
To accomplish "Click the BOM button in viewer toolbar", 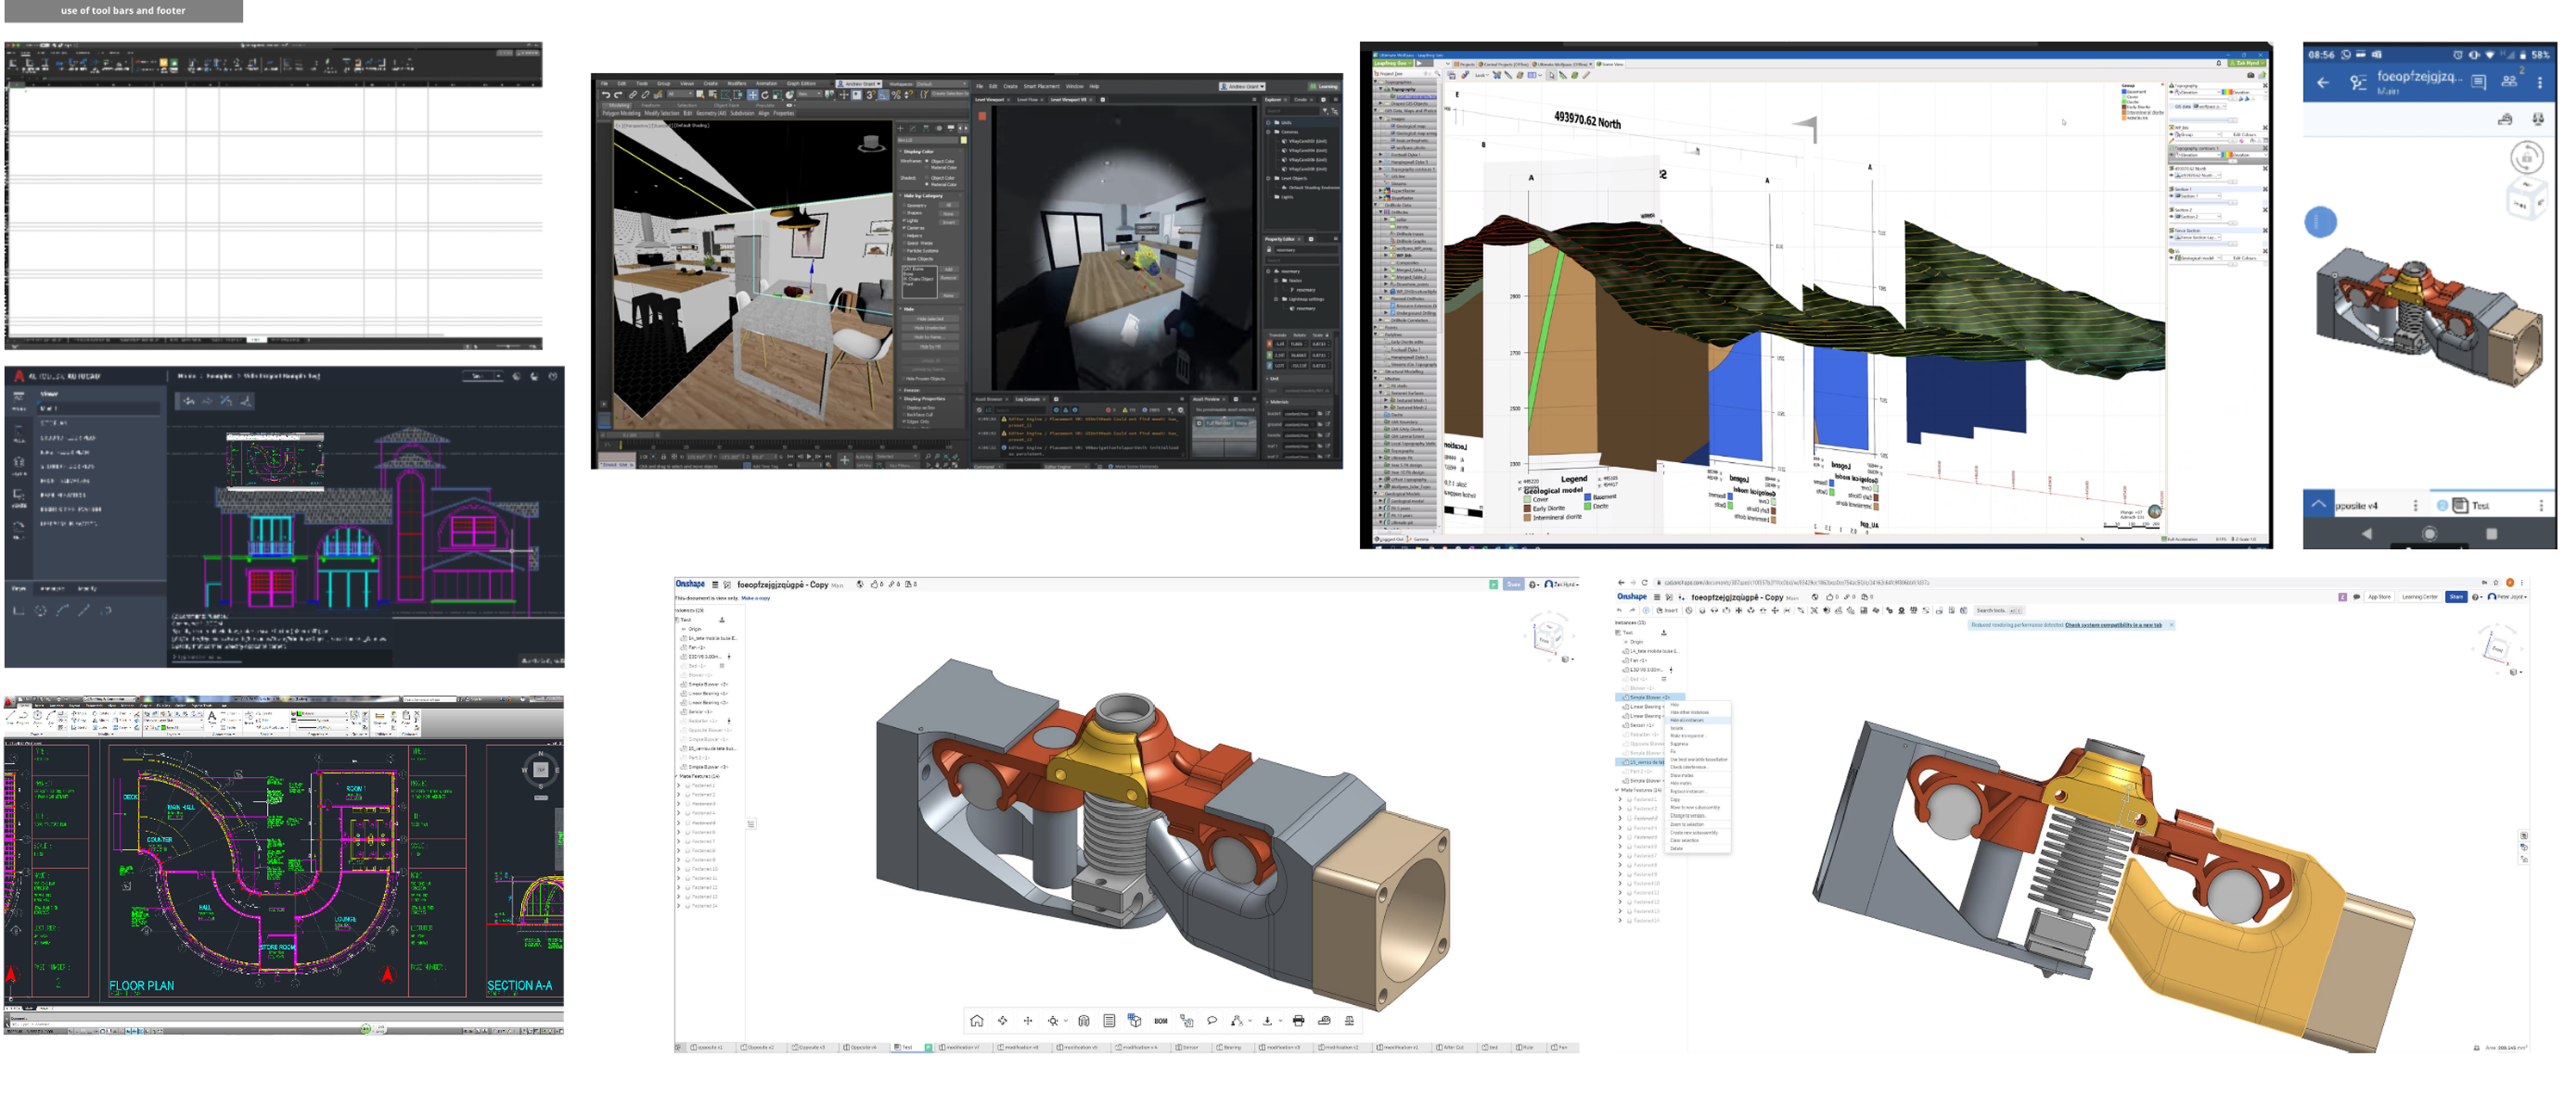I will pyautogui.click(x=1161, y=1021).
